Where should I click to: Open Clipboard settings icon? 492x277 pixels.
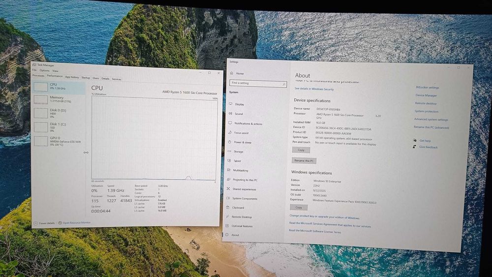[227, 207]
